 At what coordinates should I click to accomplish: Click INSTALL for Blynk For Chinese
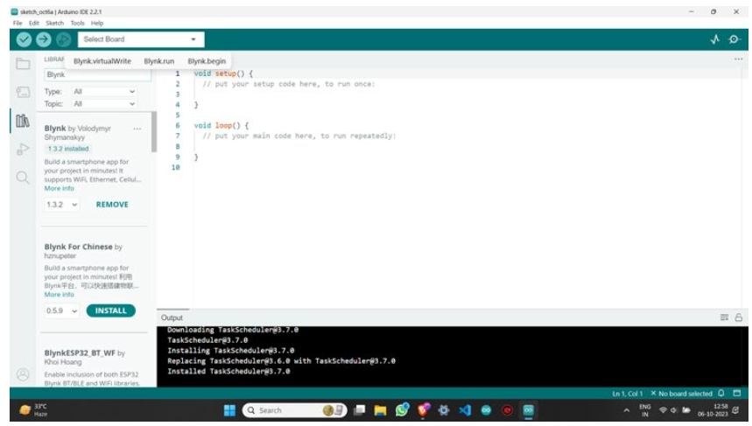[x=110, y=311]
